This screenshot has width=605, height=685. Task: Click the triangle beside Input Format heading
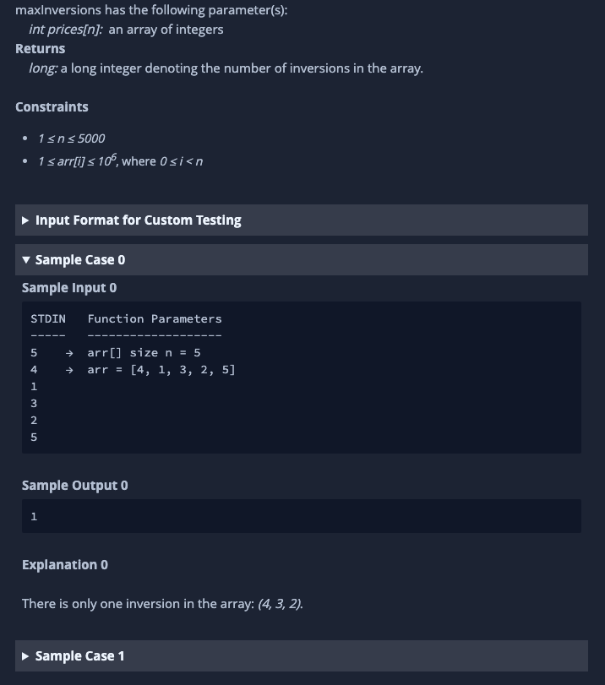25,220
